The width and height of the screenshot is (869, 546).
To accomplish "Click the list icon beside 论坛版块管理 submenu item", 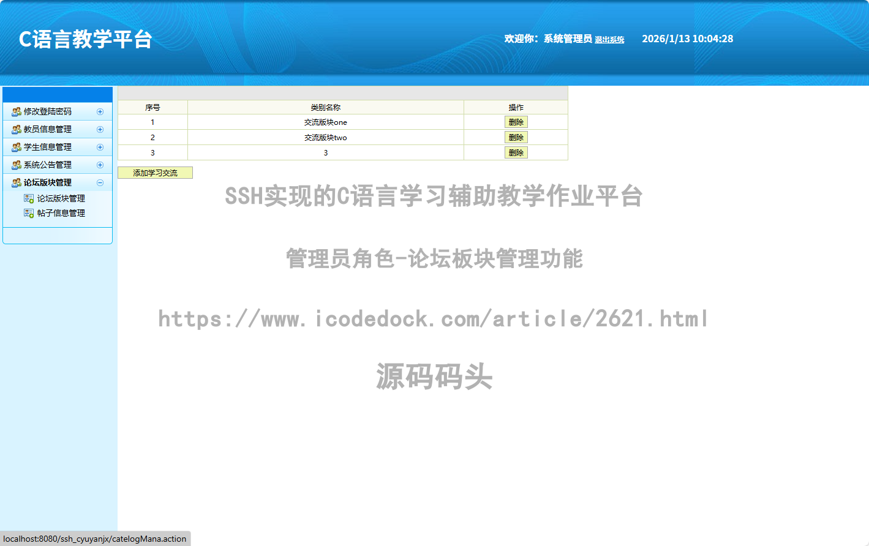I will pos(29,198).
